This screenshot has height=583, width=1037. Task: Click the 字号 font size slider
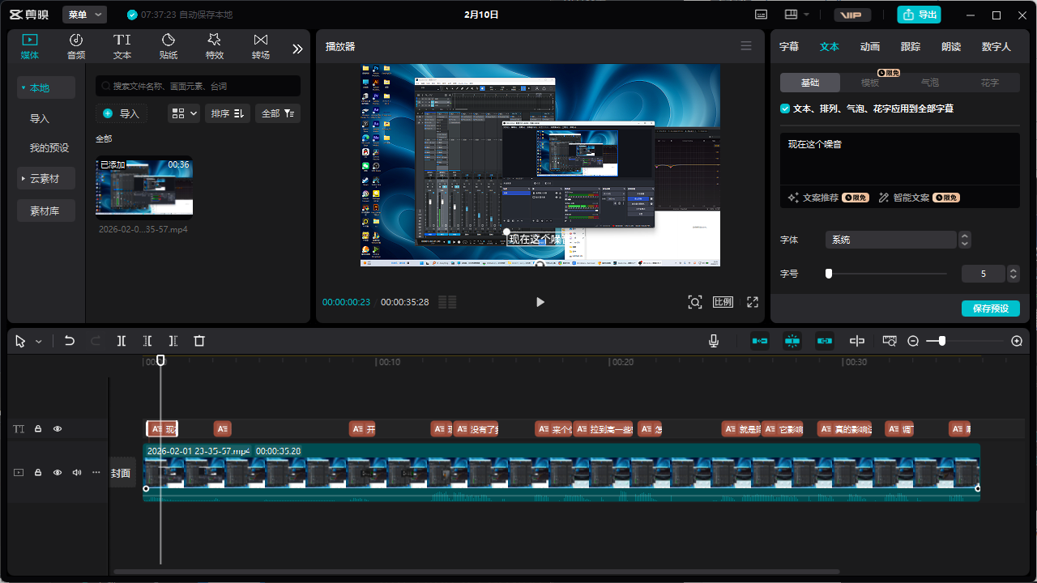(886, 274)
